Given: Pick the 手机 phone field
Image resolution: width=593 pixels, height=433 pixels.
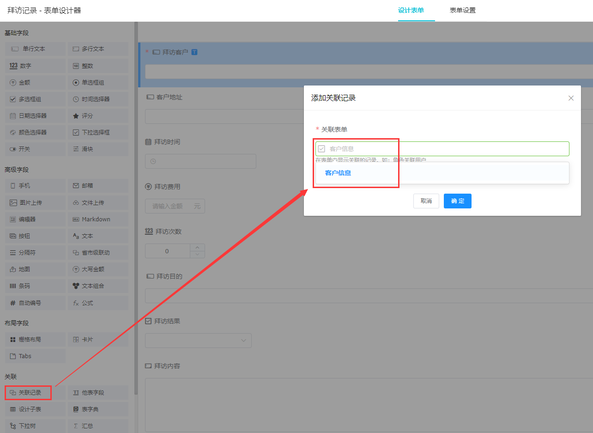Looking at the screenshot, I should click(35, 186).
